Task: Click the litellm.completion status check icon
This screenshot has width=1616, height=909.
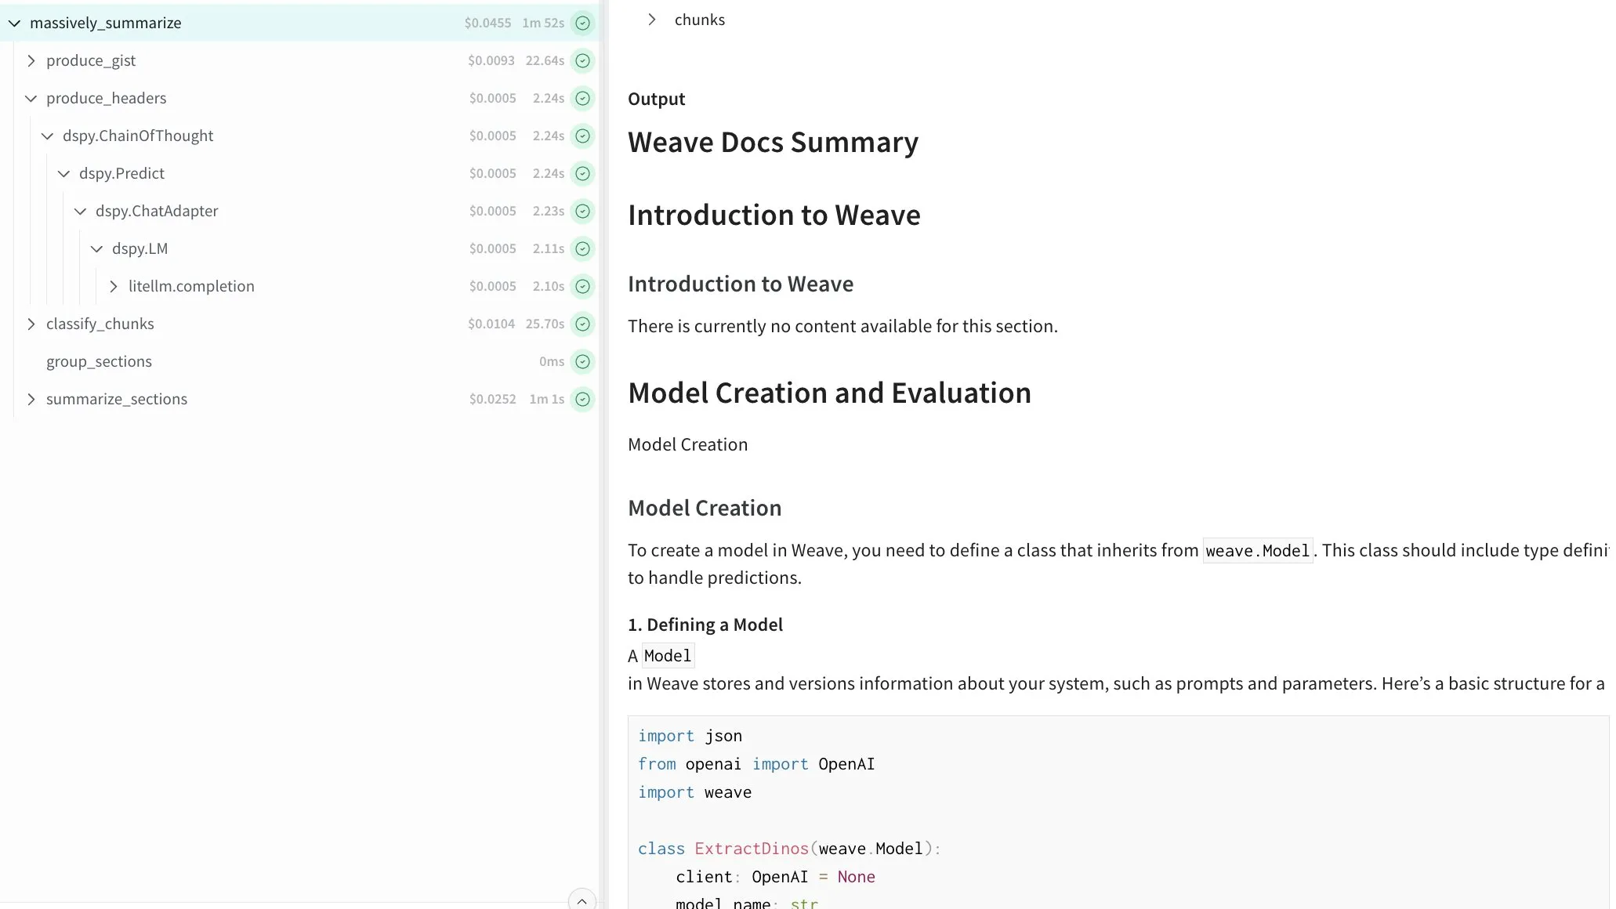Action: tap(582, 286)
